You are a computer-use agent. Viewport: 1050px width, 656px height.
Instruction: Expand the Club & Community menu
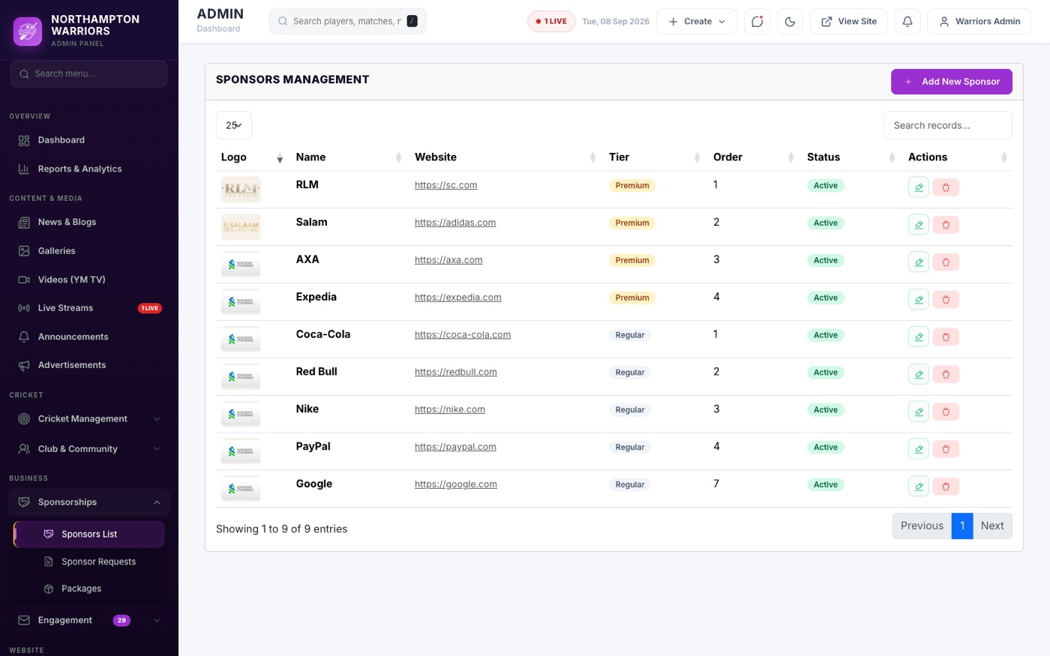[88, 449]
